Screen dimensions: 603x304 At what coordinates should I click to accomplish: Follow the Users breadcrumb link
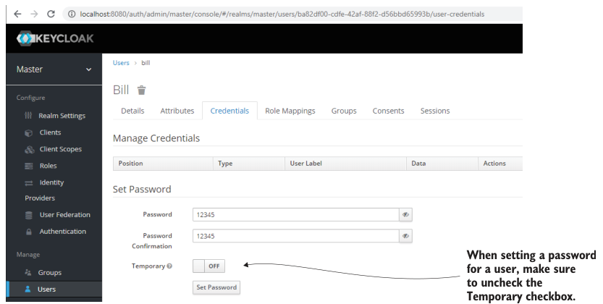pyautogui.click(x=121, y=63)
